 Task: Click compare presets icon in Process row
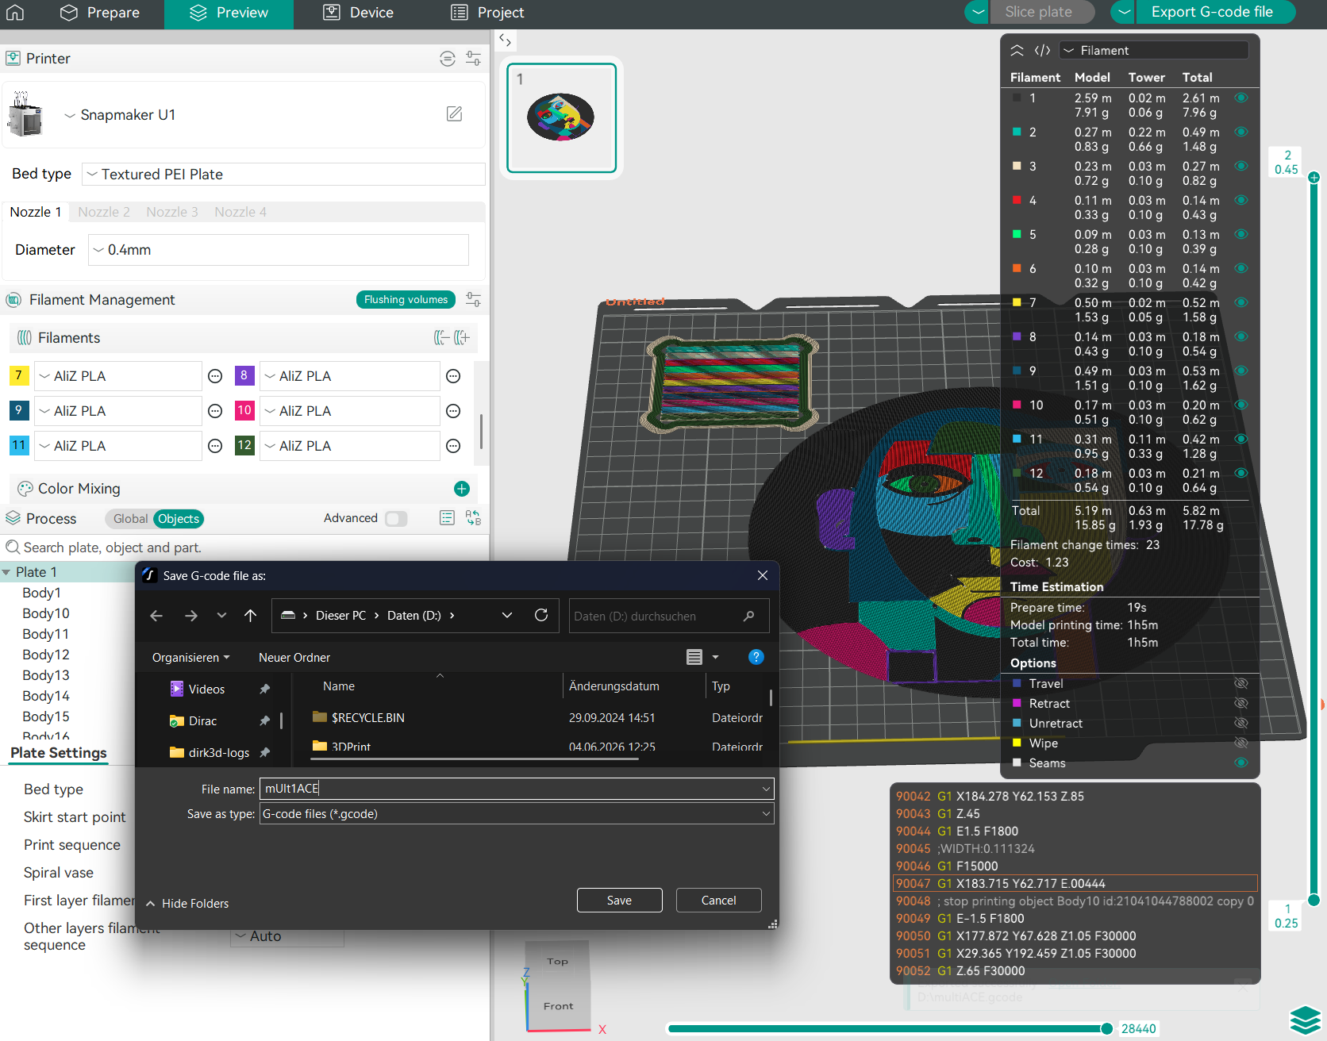(x=473, y=518)
